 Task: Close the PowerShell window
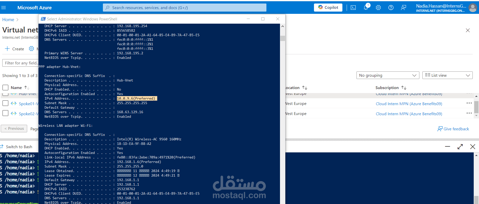pyautogui.click(x=278, y=19)
